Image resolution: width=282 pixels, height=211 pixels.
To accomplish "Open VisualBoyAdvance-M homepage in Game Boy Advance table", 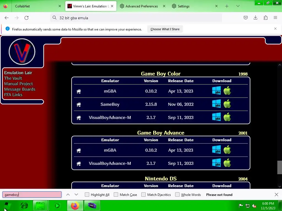I will point(79,164).
